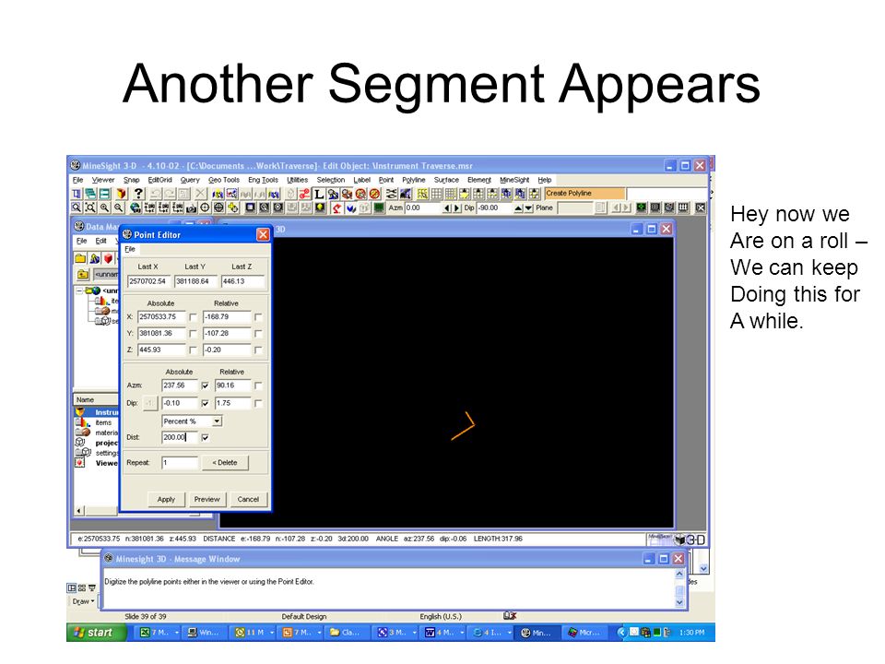Toggle the Absolute X lock checkbox

click(x=193, y=317)
